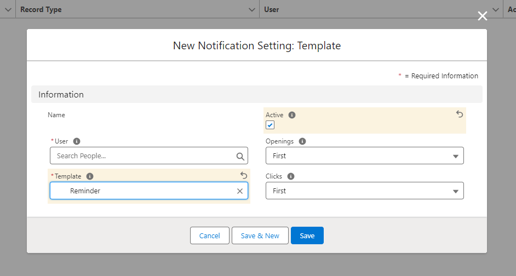This screenshot has height=276, width=516.
Task: Click the magnifier icon in Search People
Action: tap(240, 156)
